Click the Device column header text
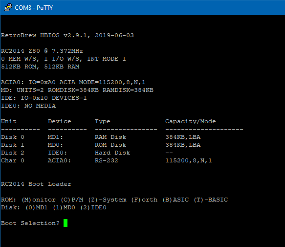285x247 pixels. click(60, 121)
